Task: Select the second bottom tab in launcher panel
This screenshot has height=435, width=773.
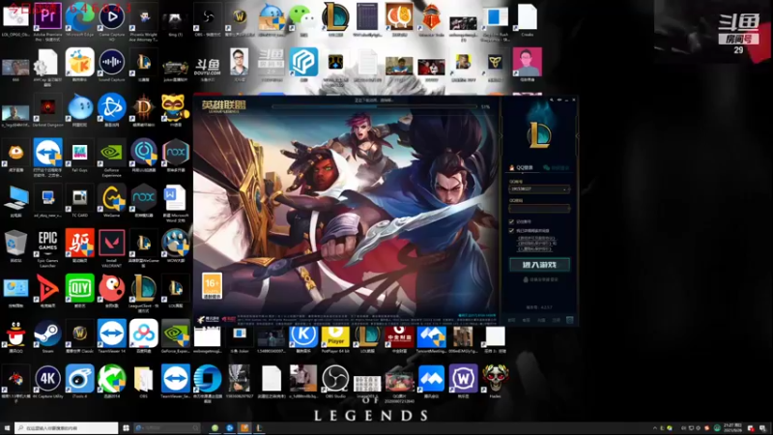Action: click(x=527, y=320)
